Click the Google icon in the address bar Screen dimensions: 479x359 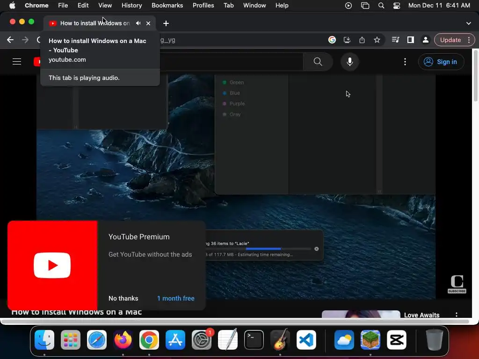pos(332,40)
